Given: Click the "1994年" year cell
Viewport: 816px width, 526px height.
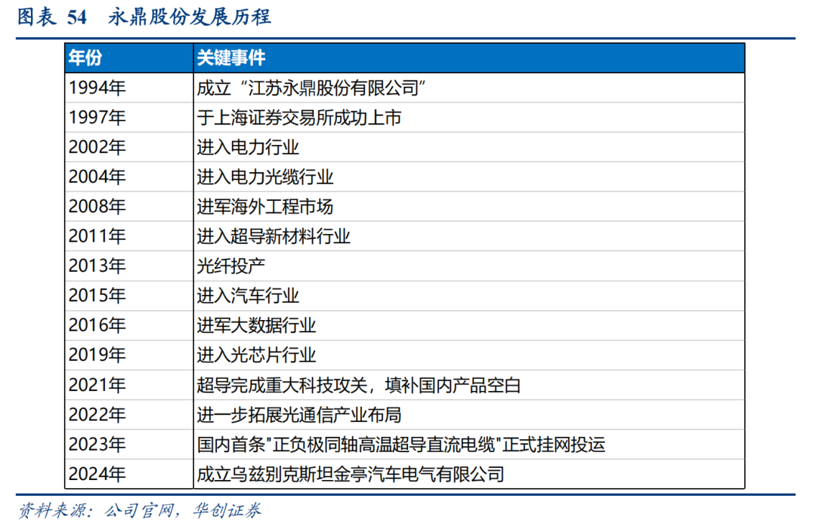Looking at the screenshot, I should (97, 88).
